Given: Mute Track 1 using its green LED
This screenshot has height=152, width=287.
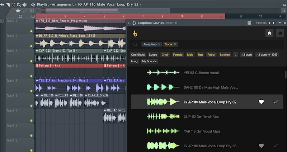Looking at the screenshot, I should tap(31, 31).
